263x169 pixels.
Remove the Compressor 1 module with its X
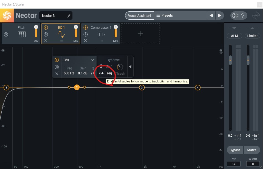click(x=85, y=41)
